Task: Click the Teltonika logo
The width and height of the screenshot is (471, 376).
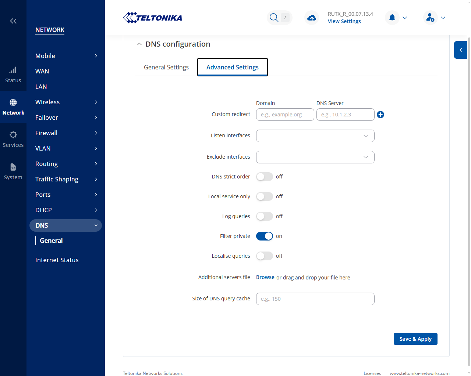Action: pyautogui.click(x=152, y=18)
